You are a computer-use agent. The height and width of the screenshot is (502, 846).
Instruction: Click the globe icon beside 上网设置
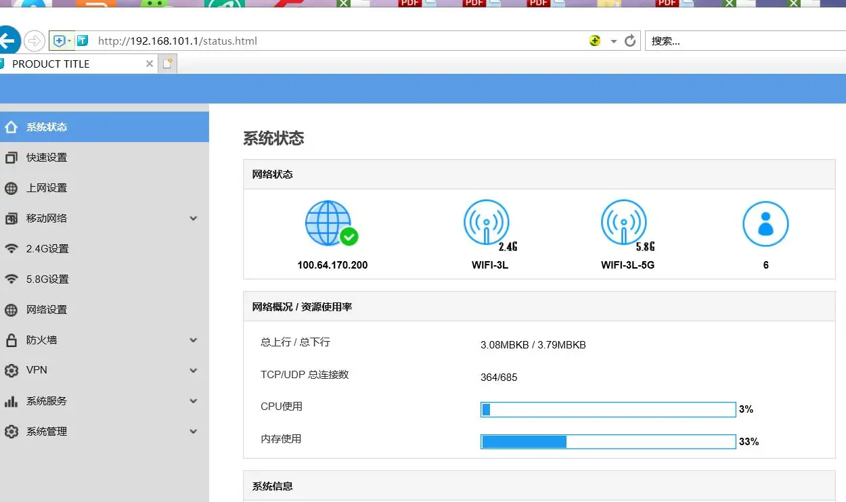tap(11, 188)
